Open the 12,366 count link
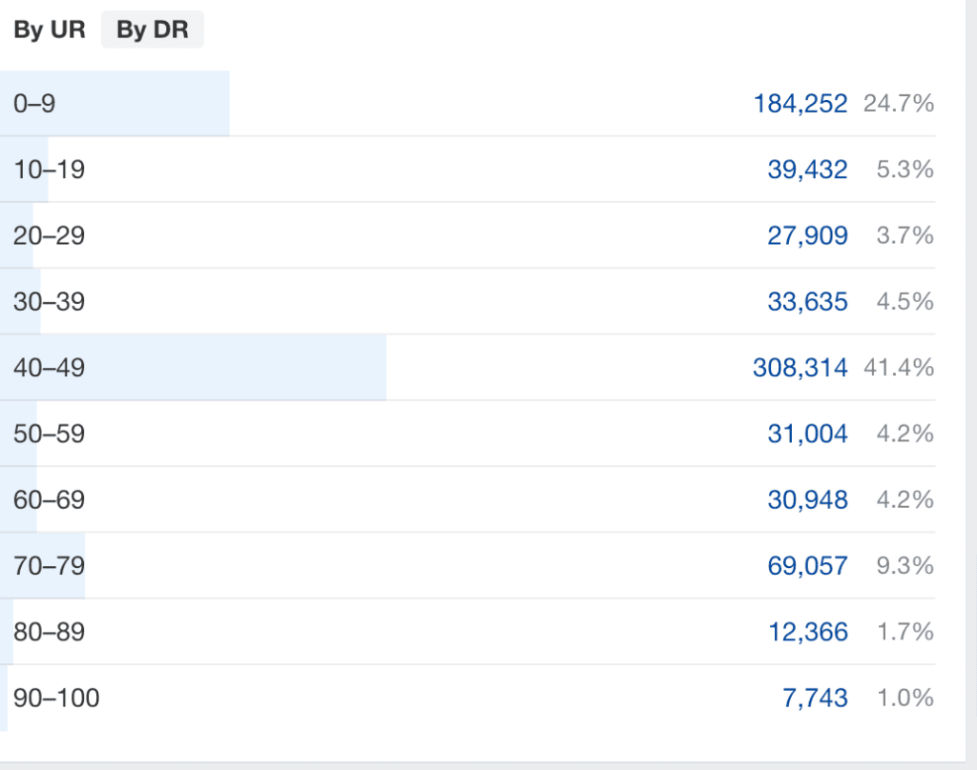977x770 pixels. pyautogui.click(x=807, y=632)
